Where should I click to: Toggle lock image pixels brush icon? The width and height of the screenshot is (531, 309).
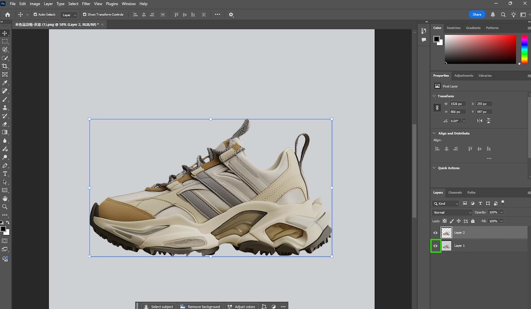pyautogui.click(x=451, y=221)
